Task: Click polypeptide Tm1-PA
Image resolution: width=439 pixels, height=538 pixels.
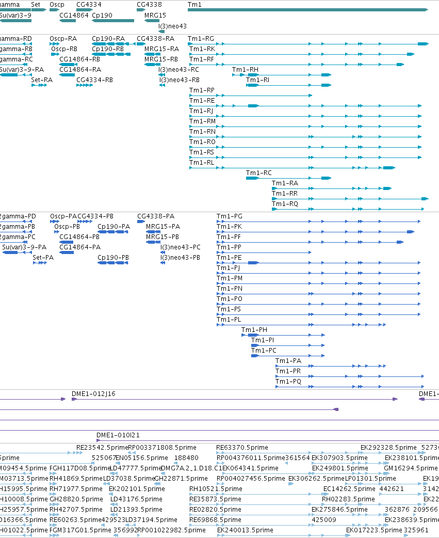Action: (x=331, y=366)
